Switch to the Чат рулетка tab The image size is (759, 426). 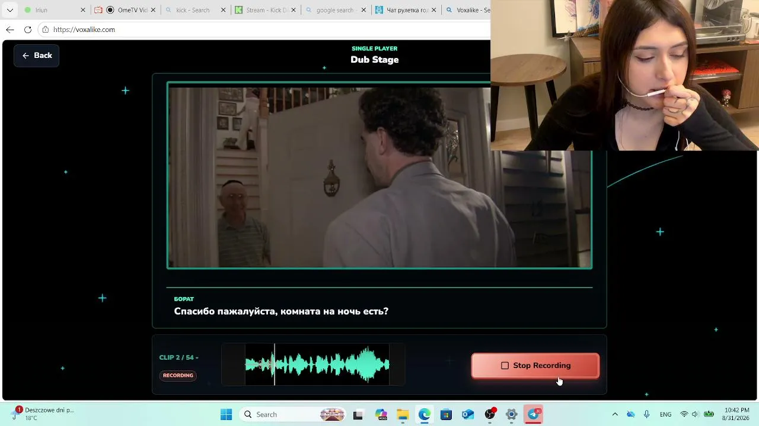pyautogui.click(x=406, y=10)
